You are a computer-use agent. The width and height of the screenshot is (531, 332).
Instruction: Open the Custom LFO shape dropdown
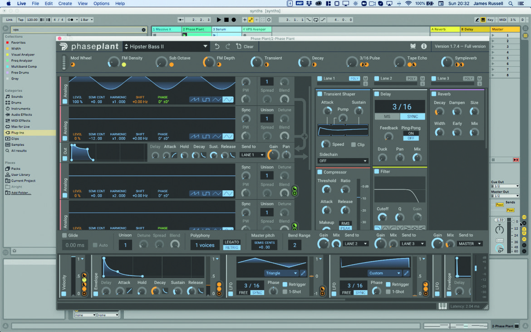point(384,273)
